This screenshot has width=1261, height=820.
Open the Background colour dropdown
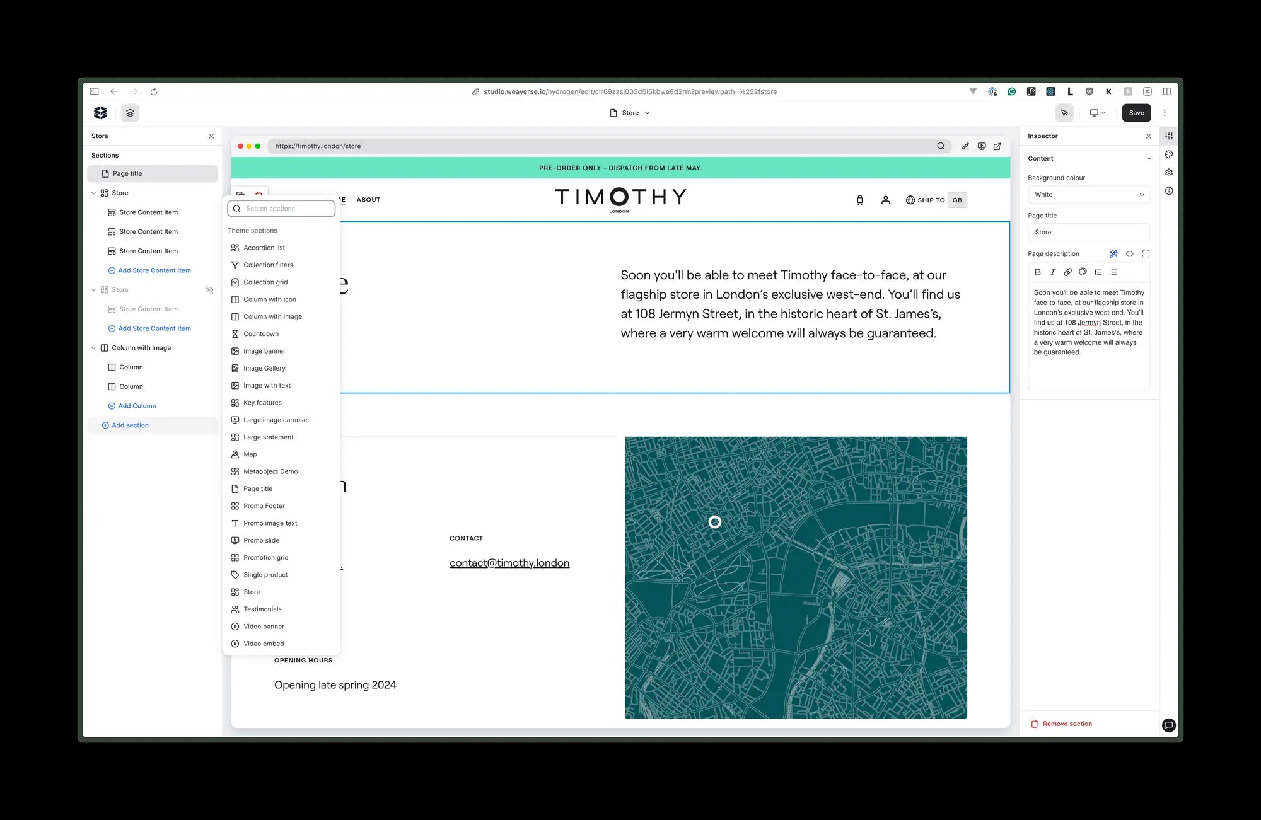[1088, 195]
